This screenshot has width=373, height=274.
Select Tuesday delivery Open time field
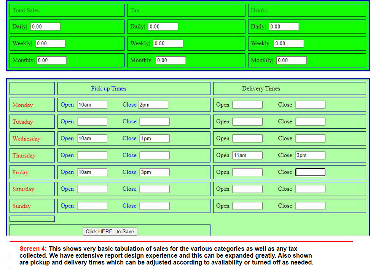pos(247,121)
